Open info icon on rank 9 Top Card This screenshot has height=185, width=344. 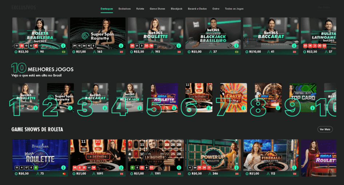[x=313, y=108]
